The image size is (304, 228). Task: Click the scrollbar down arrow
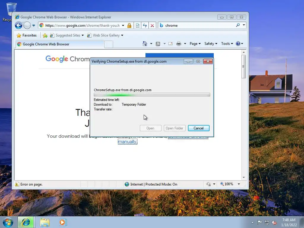coord(244,178)
